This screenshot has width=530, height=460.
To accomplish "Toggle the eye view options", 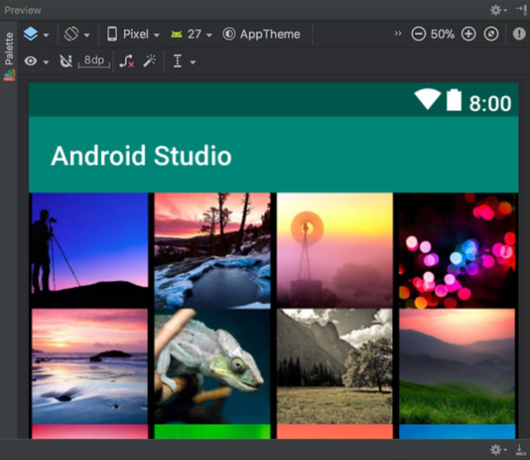I will click(36, 61).
